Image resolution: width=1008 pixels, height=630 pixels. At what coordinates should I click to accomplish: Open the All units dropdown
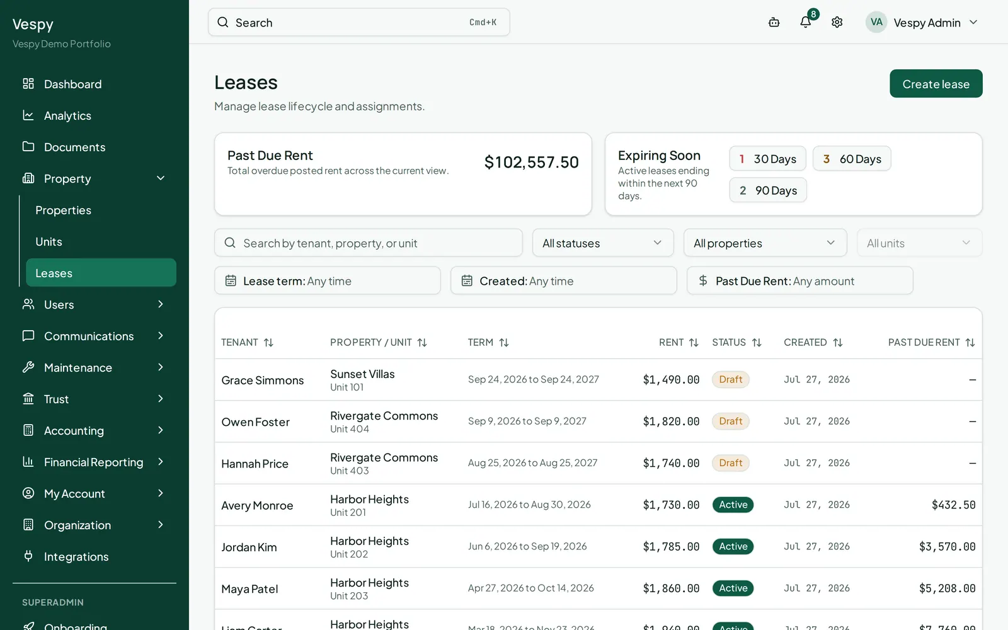(920, 243)
